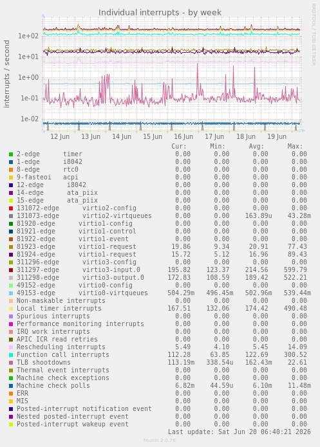
Task: Click the 504.29m current value for virtio0-virtqueues
Action: pyautogui.click(x=181, y=293)
